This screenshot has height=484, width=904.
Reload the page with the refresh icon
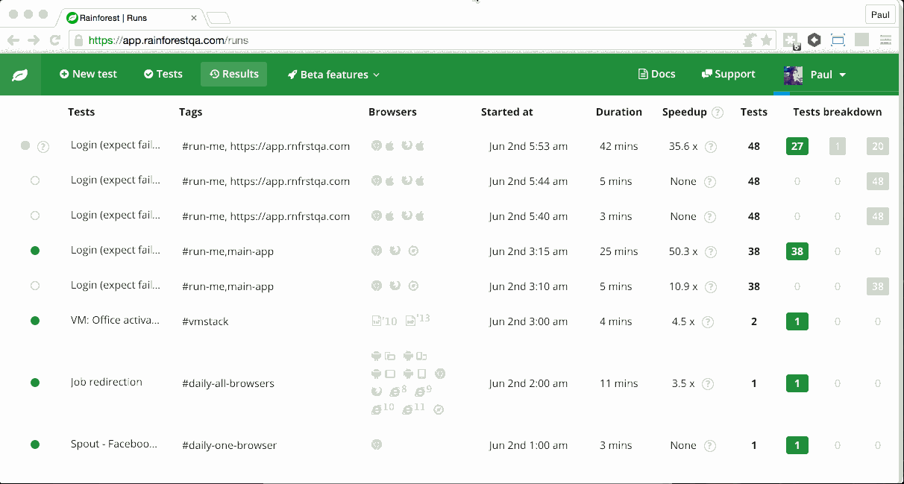[54, 40]
